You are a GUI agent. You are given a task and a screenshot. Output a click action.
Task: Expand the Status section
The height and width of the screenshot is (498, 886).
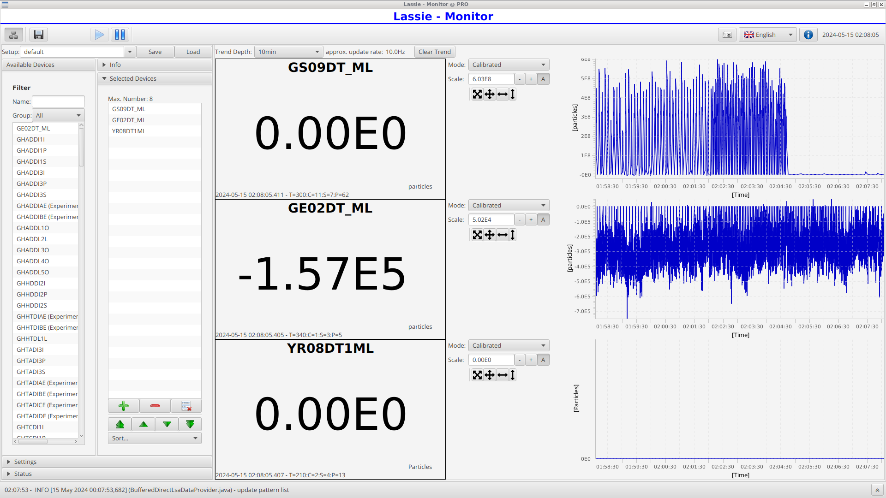(107, 474)
